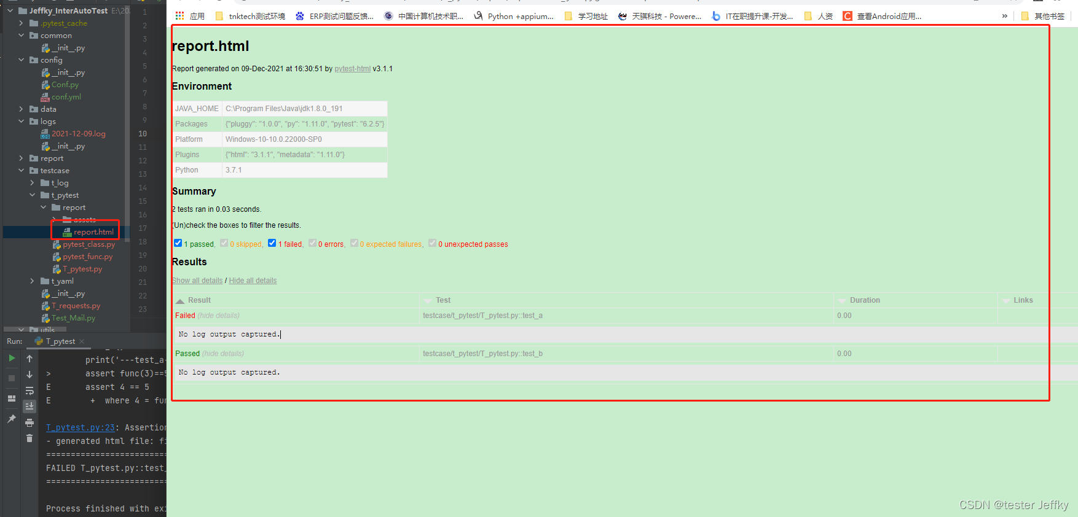The image size is (1078, 517).
Task: Switch to the T_pytest run tab
Action: 60,341
